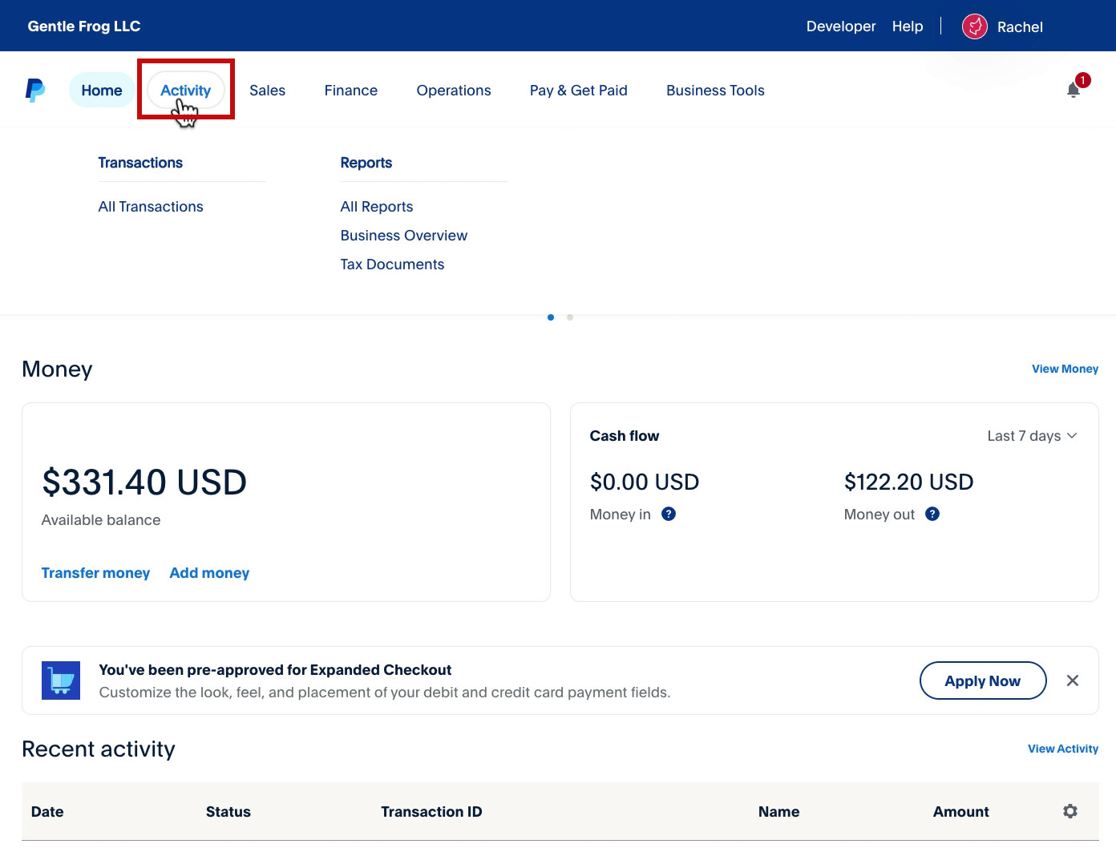Open the Operations menu

tap(454, 91)
